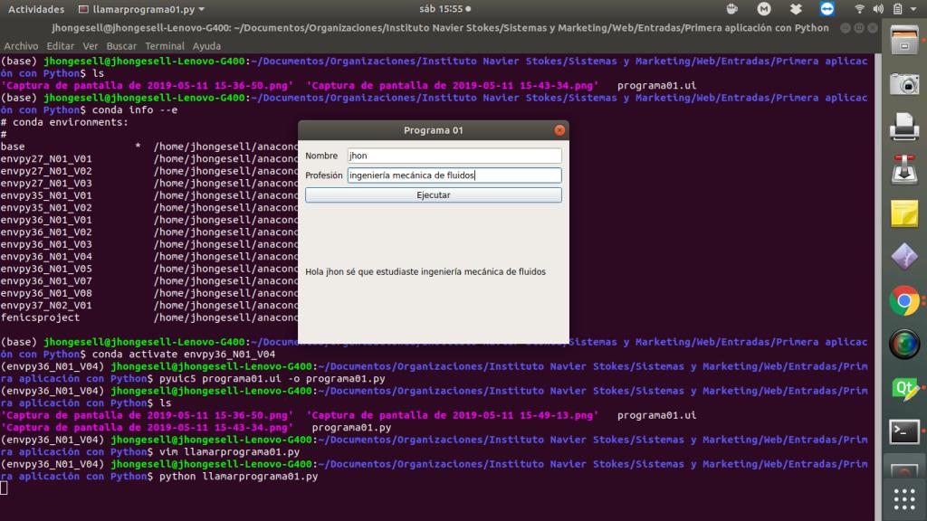This screenshot has height=521, width=927.
Task: Open the yellow Sticky Notes app
Action: tap(904, 213)
